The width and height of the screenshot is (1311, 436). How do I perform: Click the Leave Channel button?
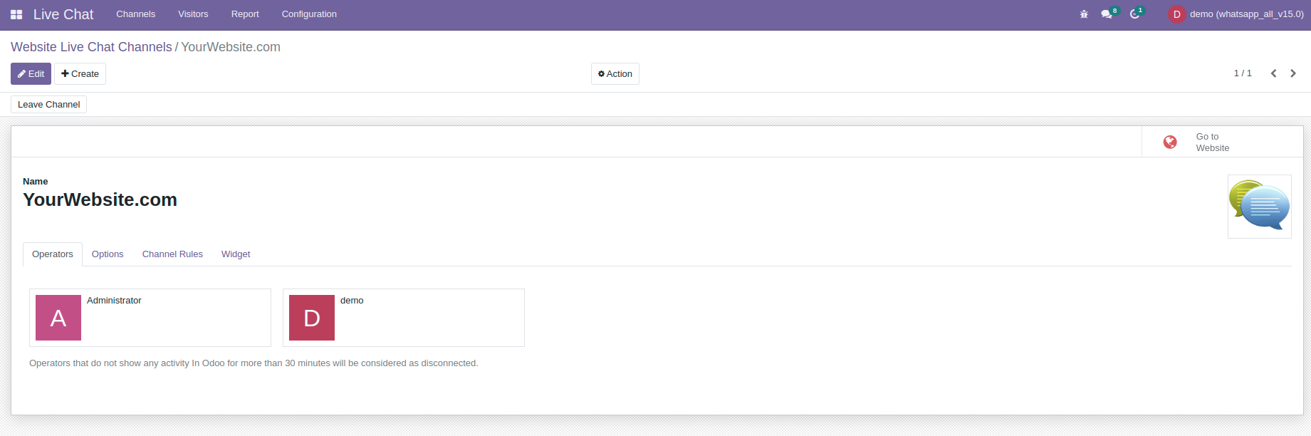[48, 105]
